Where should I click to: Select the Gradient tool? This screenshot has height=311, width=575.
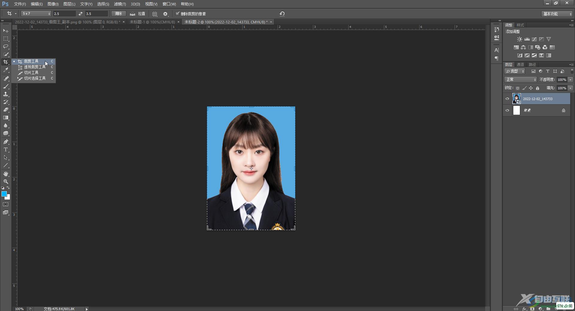pyautogui.click(x=6, y=118)
